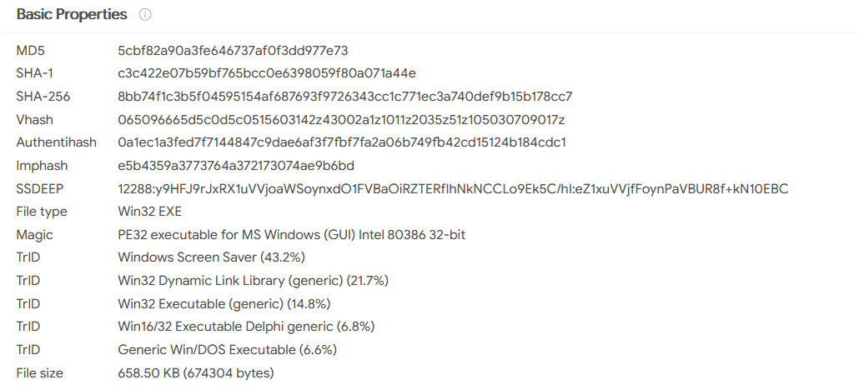Click the info icon beside Basic Properties
Image resolution: width=859 pixels, height=390 pixels.
pos(144,15)
